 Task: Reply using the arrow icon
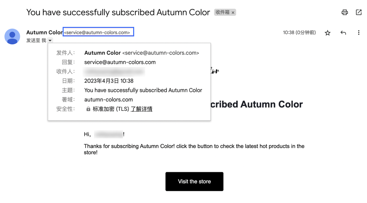(x=343, y=33)
